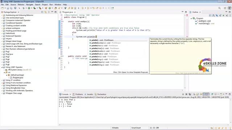Click the Open Perspective icon
The width and height of the screenshot is (232, 130).
pos(225,8)
